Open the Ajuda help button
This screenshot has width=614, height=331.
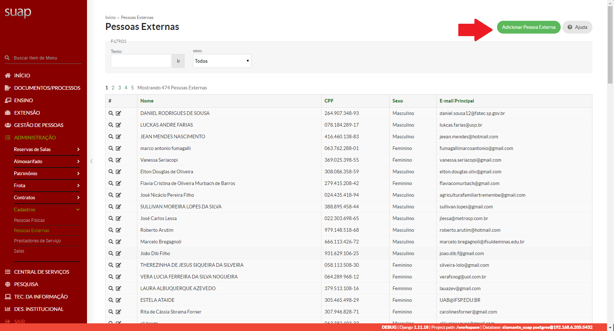[577, 27]
